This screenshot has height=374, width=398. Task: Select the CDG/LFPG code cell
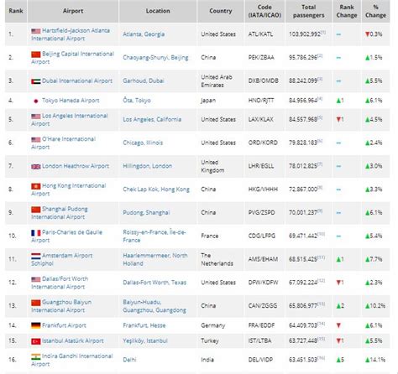(x=264, y=236)
